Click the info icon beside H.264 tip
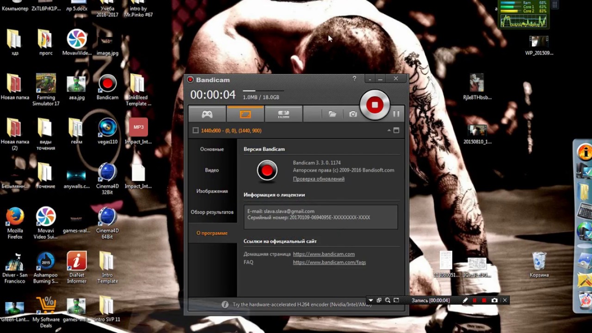The width and height of the screenshot is (592, 333). 225,304
